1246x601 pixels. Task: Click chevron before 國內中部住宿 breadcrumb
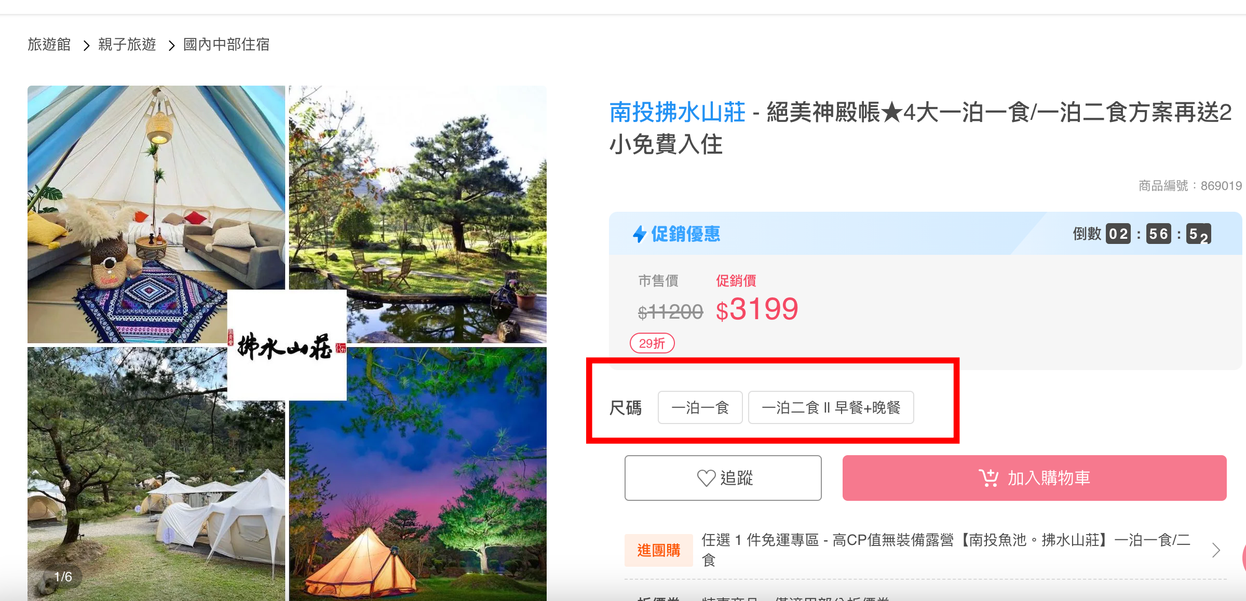(x=172, y=46)
